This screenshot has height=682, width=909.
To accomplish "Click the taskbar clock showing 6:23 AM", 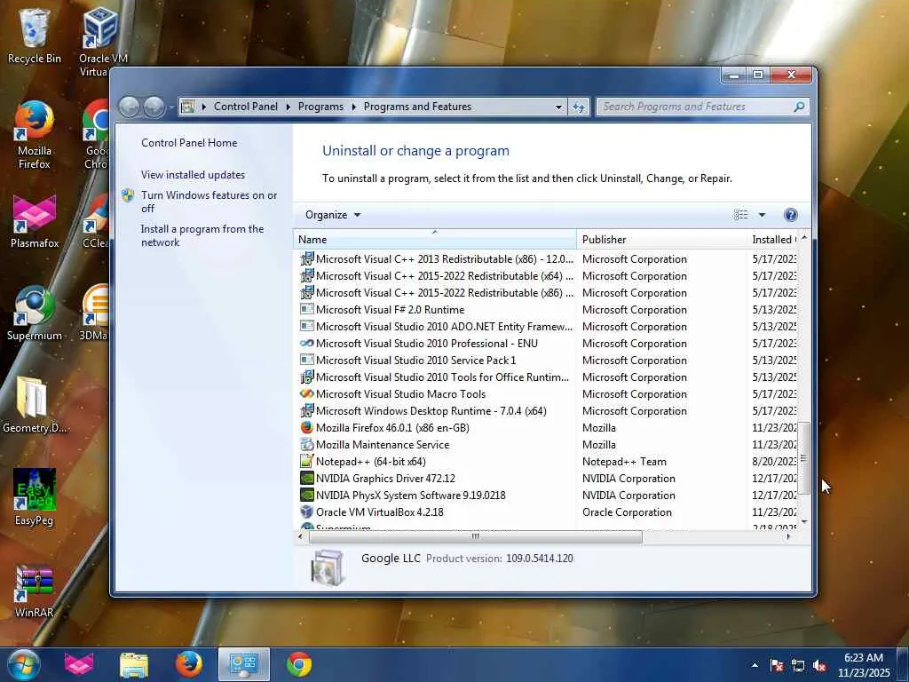I will 864,665.
